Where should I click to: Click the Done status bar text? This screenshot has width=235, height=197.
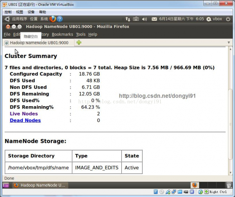[x=9, y=178]
